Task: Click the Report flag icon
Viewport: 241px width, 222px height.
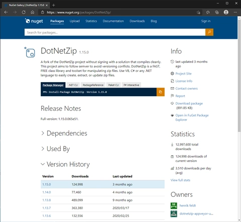Action: (172, 96)
